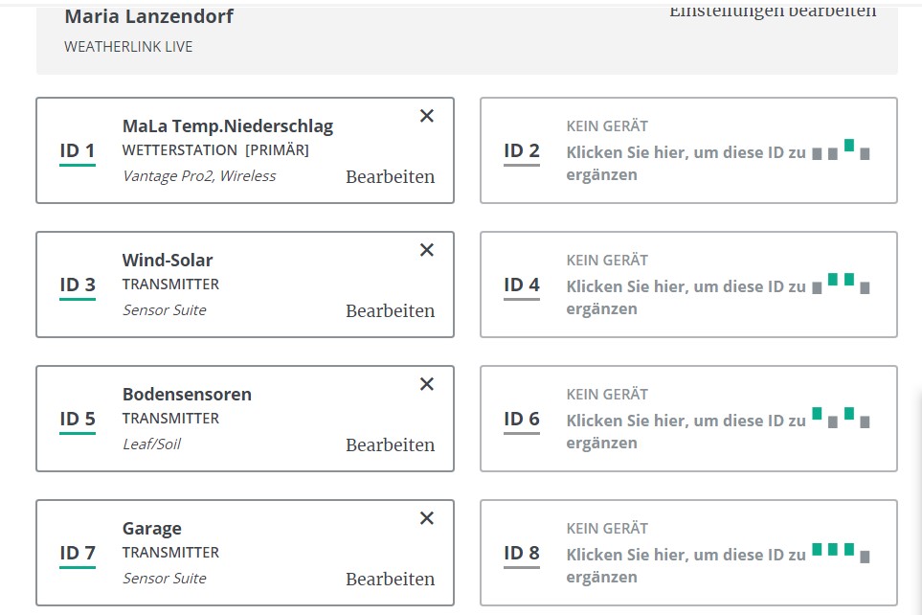The height and width of the screenshot is (615, 922).
Task: Remove the Bodensensoren transmitter
Action: (x=427, y=383)
